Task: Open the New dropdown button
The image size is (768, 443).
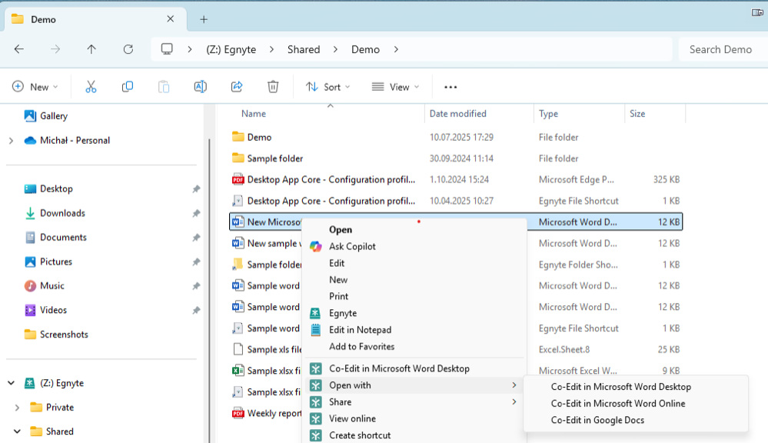Action: point(35,87)
